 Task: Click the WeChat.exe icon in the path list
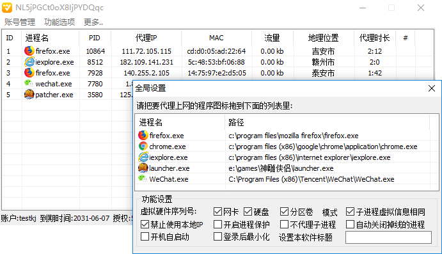click(143, 179)
